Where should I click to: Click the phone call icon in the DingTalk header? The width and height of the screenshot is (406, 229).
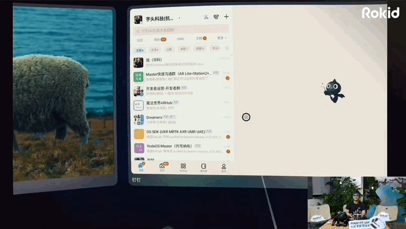(216, 17)
